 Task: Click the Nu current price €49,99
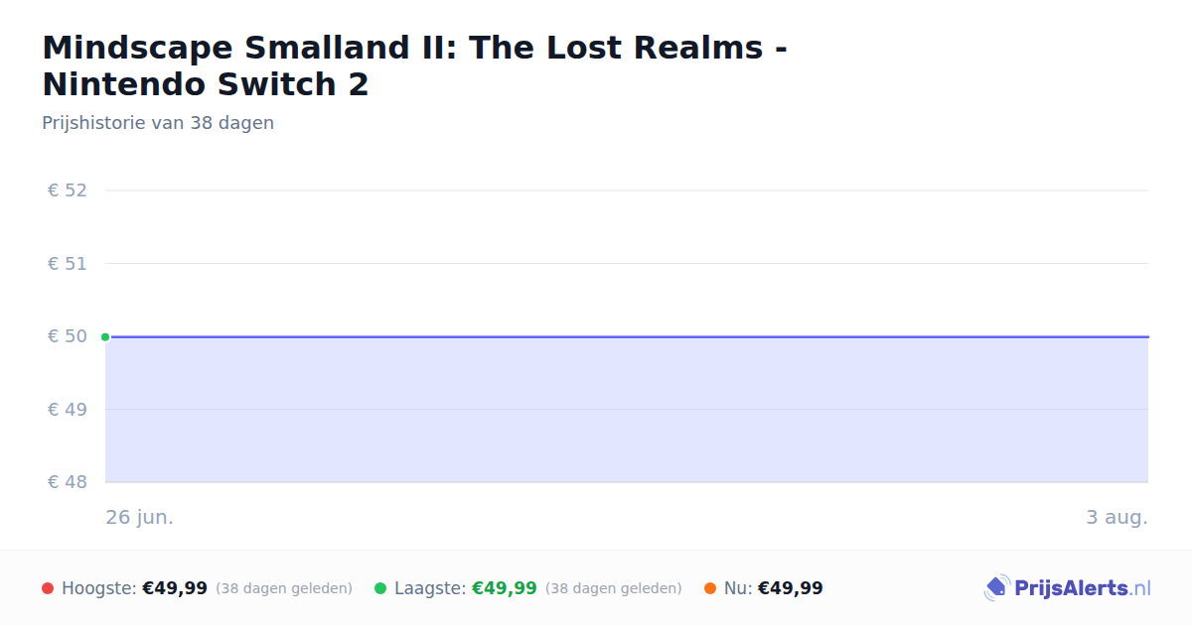pyautogui.click(x=791, y=588)
